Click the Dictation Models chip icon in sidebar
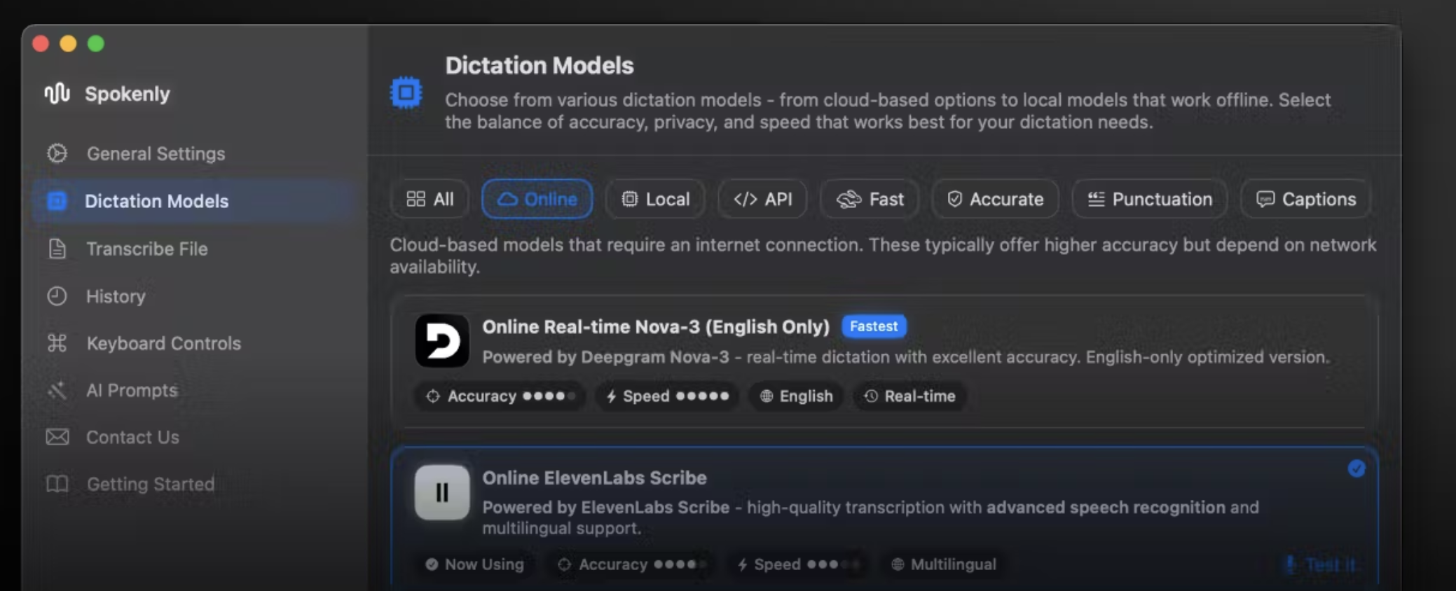Screen dimensions: 1456x591 [57, 201]
